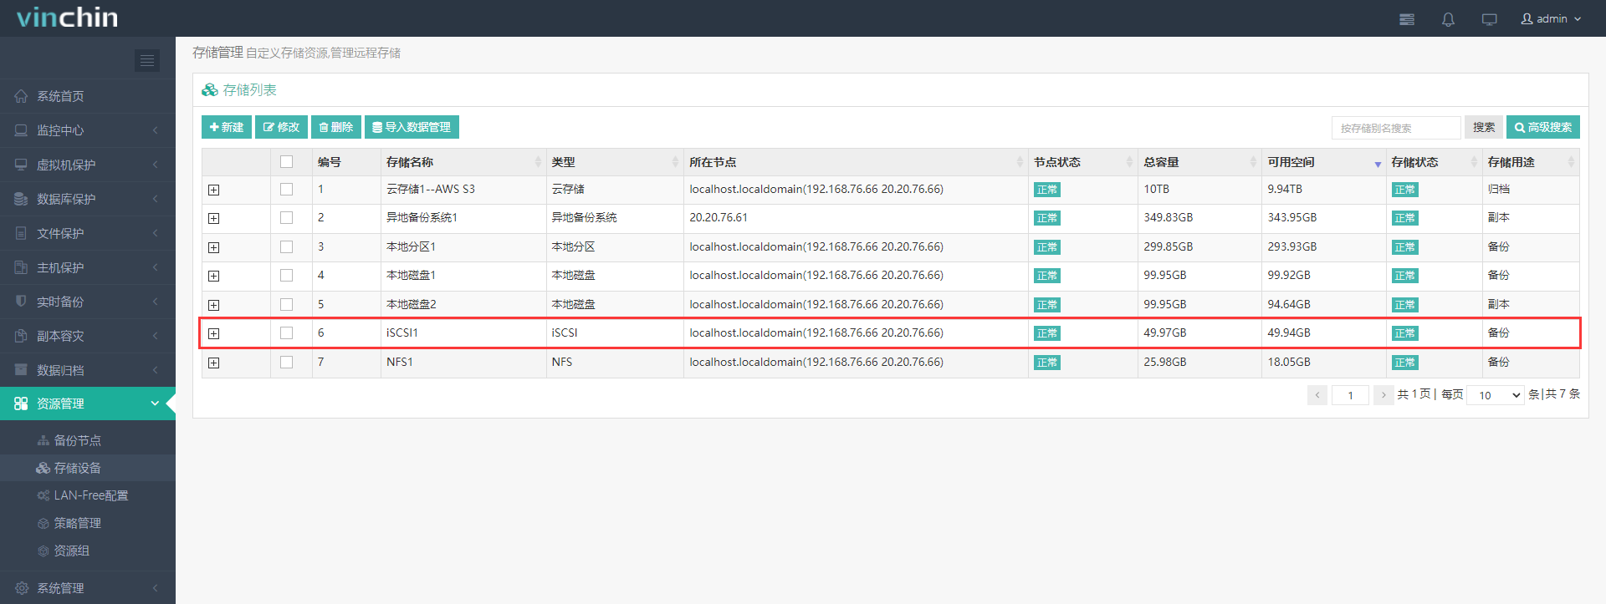Check the box for 本地磁盘1 row
This screenshot has width=1606, height=604.
(286, 276)
